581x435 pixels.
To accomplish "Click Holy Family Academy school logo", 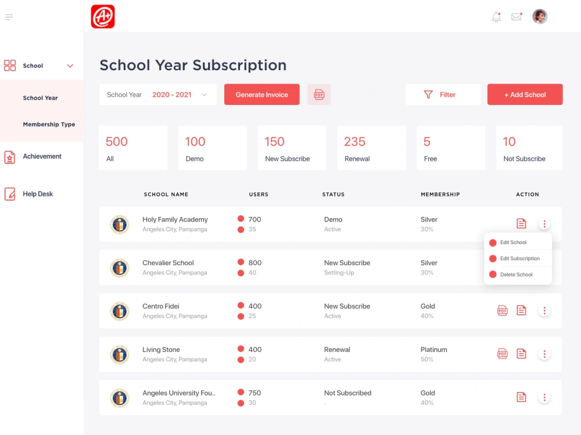I will 120,224.
